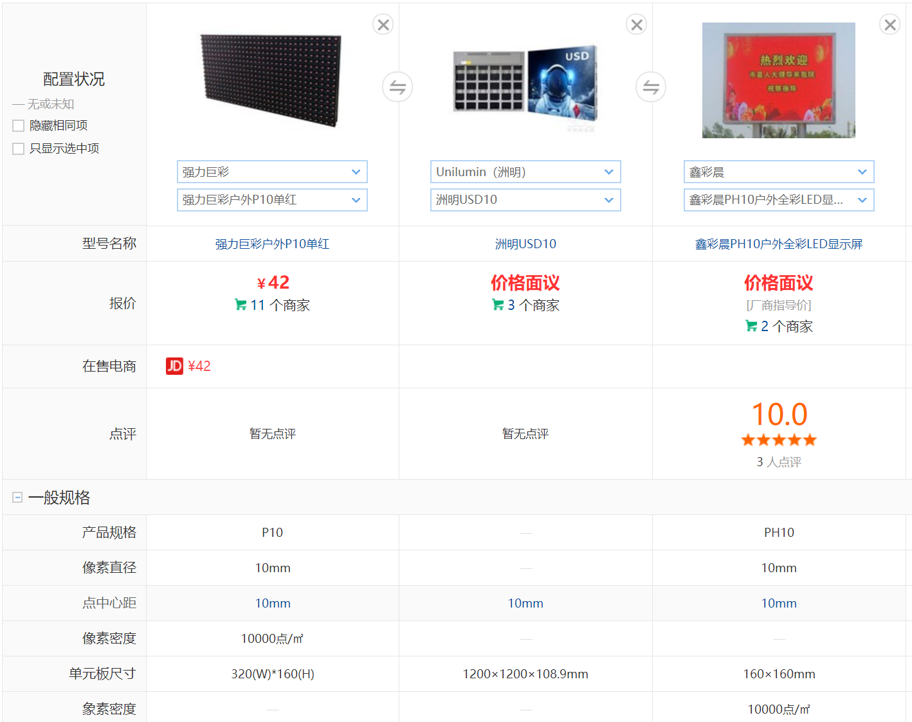This screenshot has height=722, width=912.
Task: Swap 强力巨彩 and 洲明 columns
Action: point(397,87)
